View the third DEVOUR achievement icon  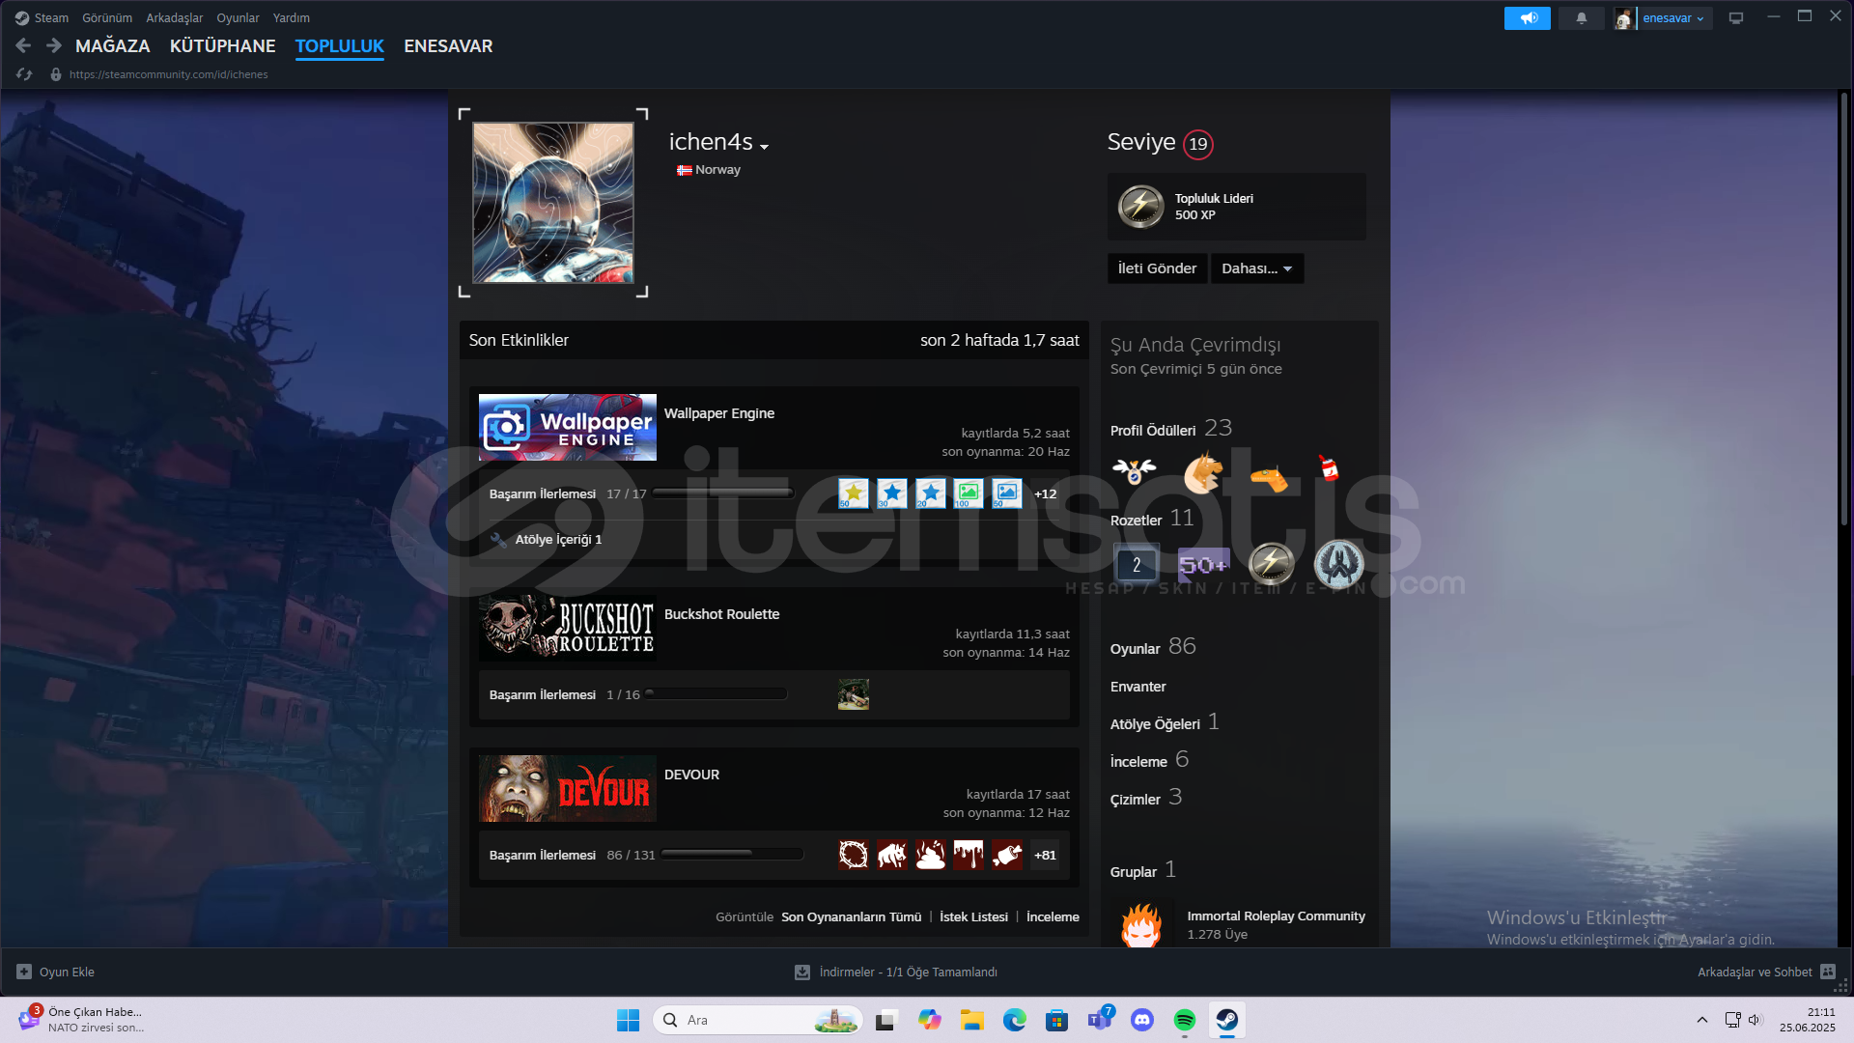click(x=930, y=855)
